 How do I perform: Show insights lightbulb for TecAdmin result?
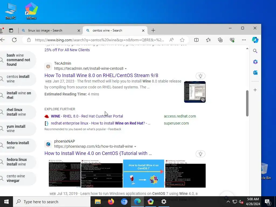point(200,76)
